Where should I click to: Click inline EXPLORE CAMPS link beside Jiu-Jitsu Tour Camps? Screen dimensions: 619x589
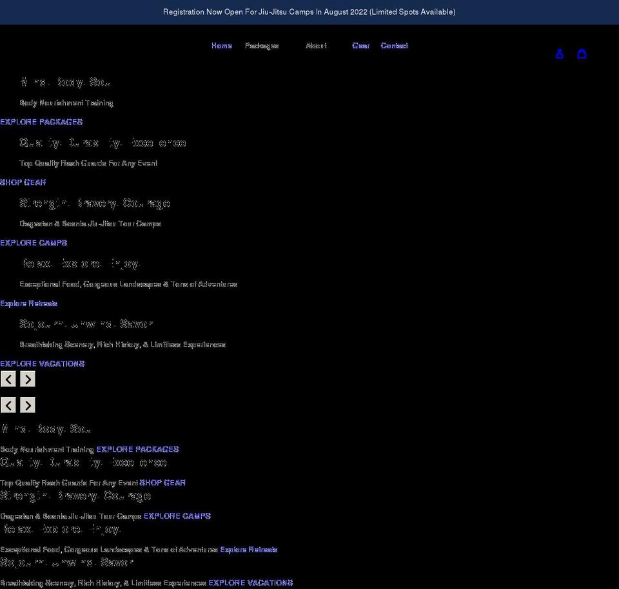(x=177, y=516)
